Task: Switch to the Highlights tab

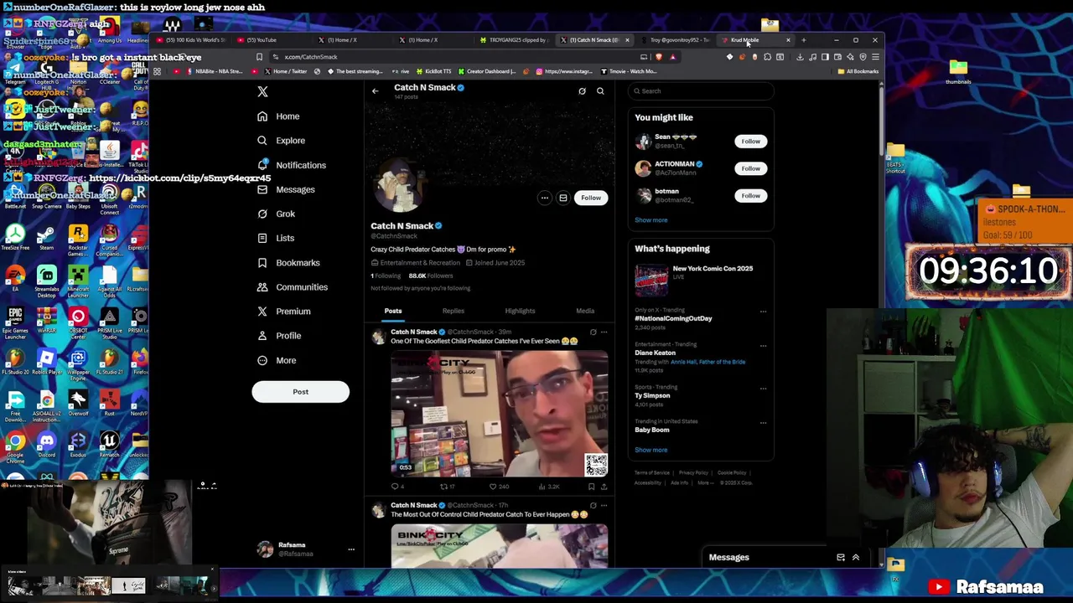Action: pos(520,311)
